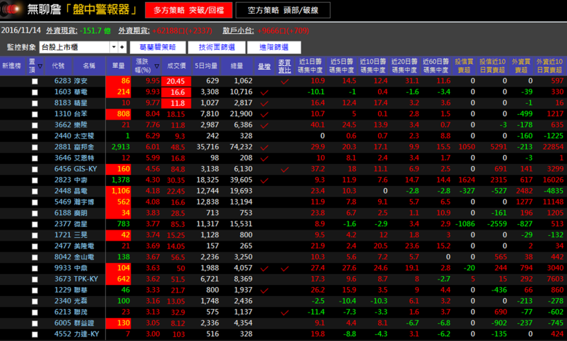Click the 外資近10日買賣超 column header
The height and width of the screenshot is (341, 567).
[x=549, y=66]
